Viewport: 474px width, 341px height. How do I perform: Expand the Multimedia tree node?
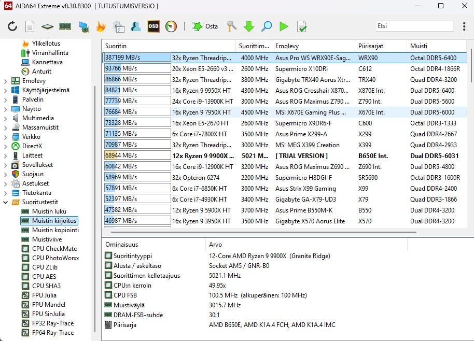click(5, 118)
